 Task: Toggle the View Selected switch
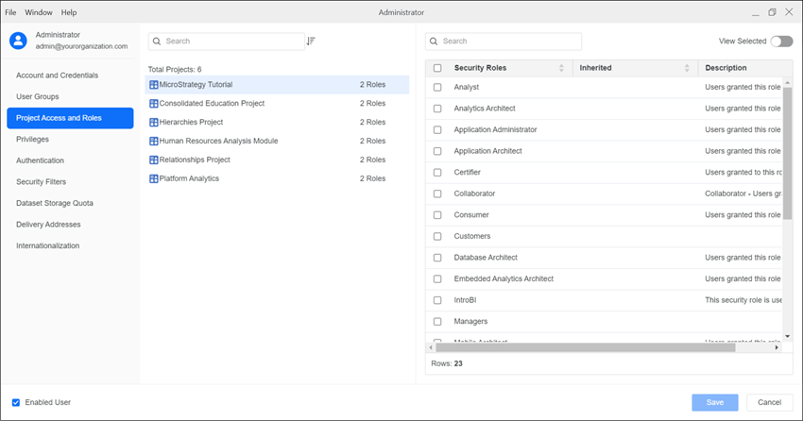(781, 42)
